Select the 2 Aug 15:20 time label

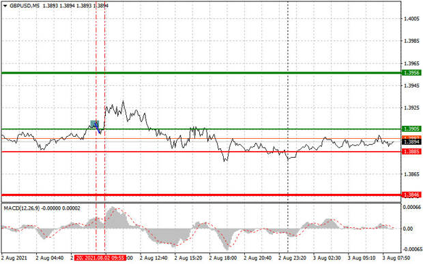click(x=188, y=258)
